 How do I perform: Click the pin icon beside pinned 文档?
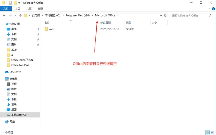38,39
